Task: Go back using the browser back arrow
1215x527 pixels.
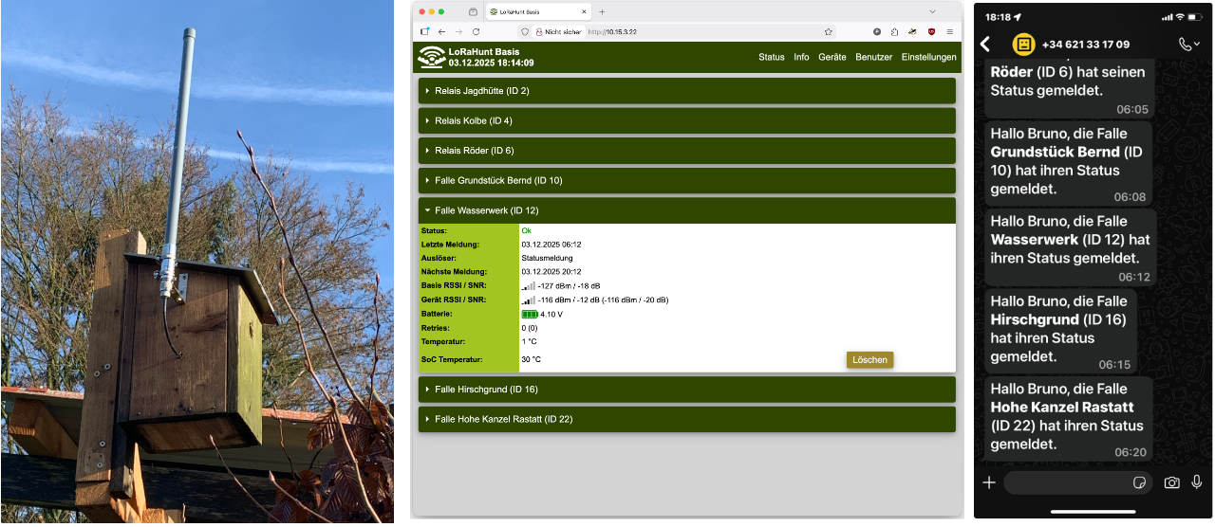Action: click(441, 31)
